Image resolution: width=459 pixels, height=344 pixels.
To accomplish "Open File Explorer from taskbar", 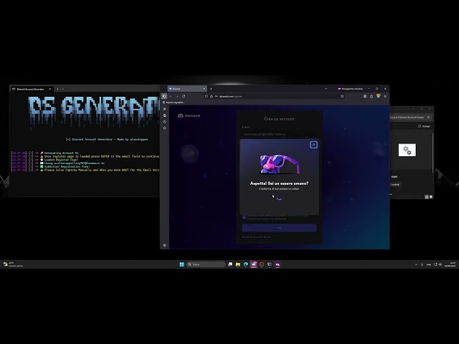I will [x=238, y=264].
